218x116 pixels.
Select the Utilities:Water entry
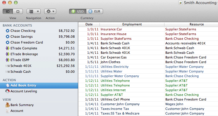(111, 71)
